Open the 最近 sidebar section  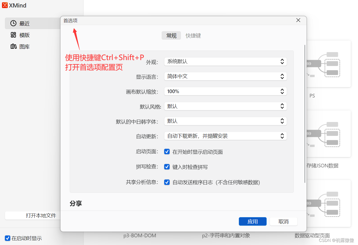coord(33,23)
